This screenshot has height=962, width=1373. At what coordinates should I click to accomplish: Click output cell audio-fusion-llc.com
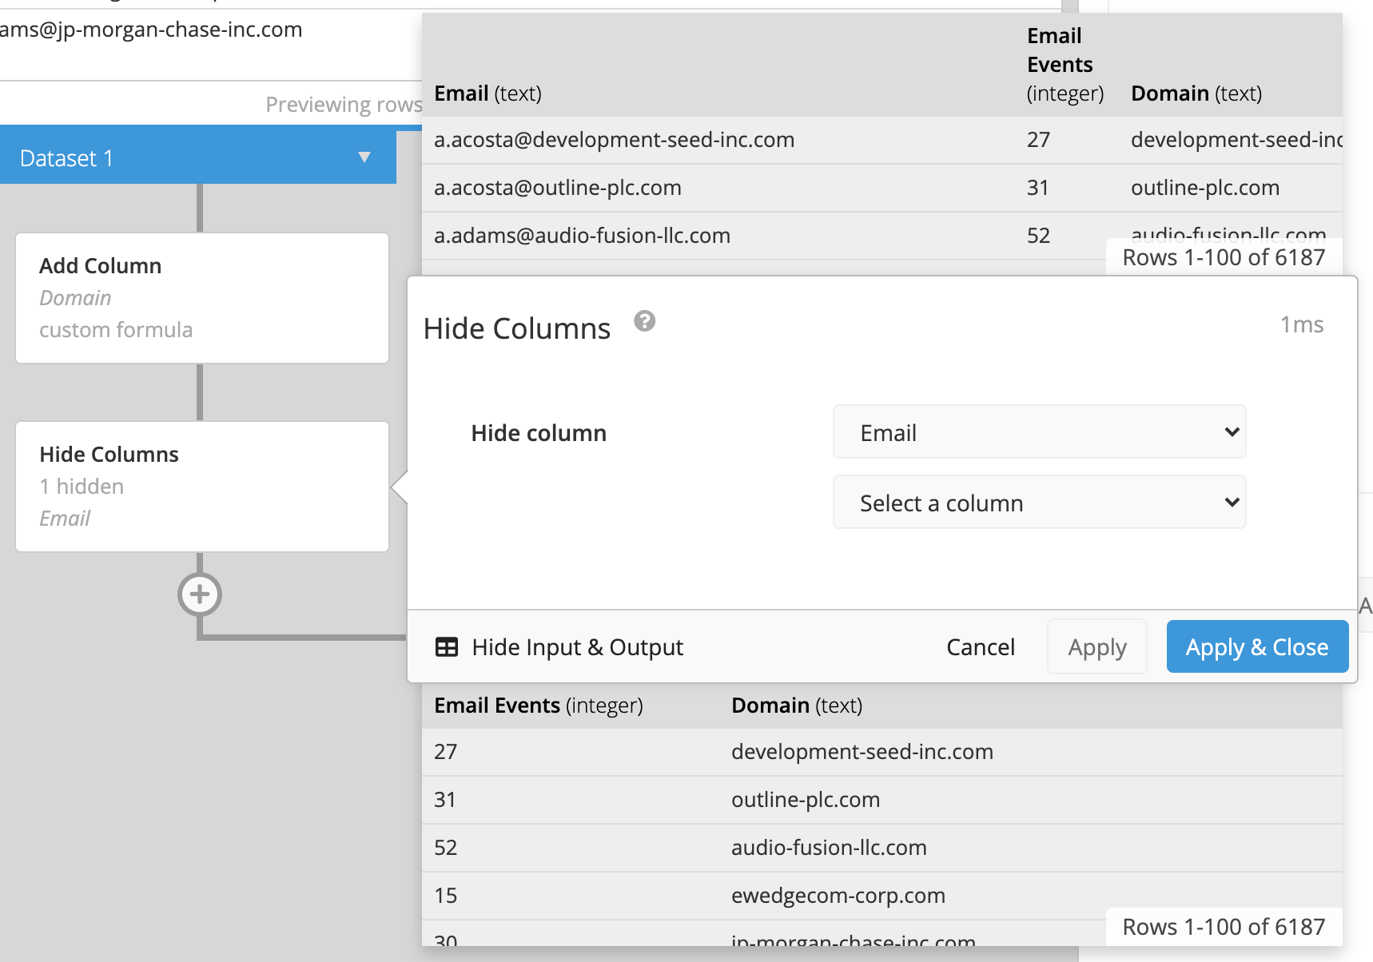click(x=829, y=848)
